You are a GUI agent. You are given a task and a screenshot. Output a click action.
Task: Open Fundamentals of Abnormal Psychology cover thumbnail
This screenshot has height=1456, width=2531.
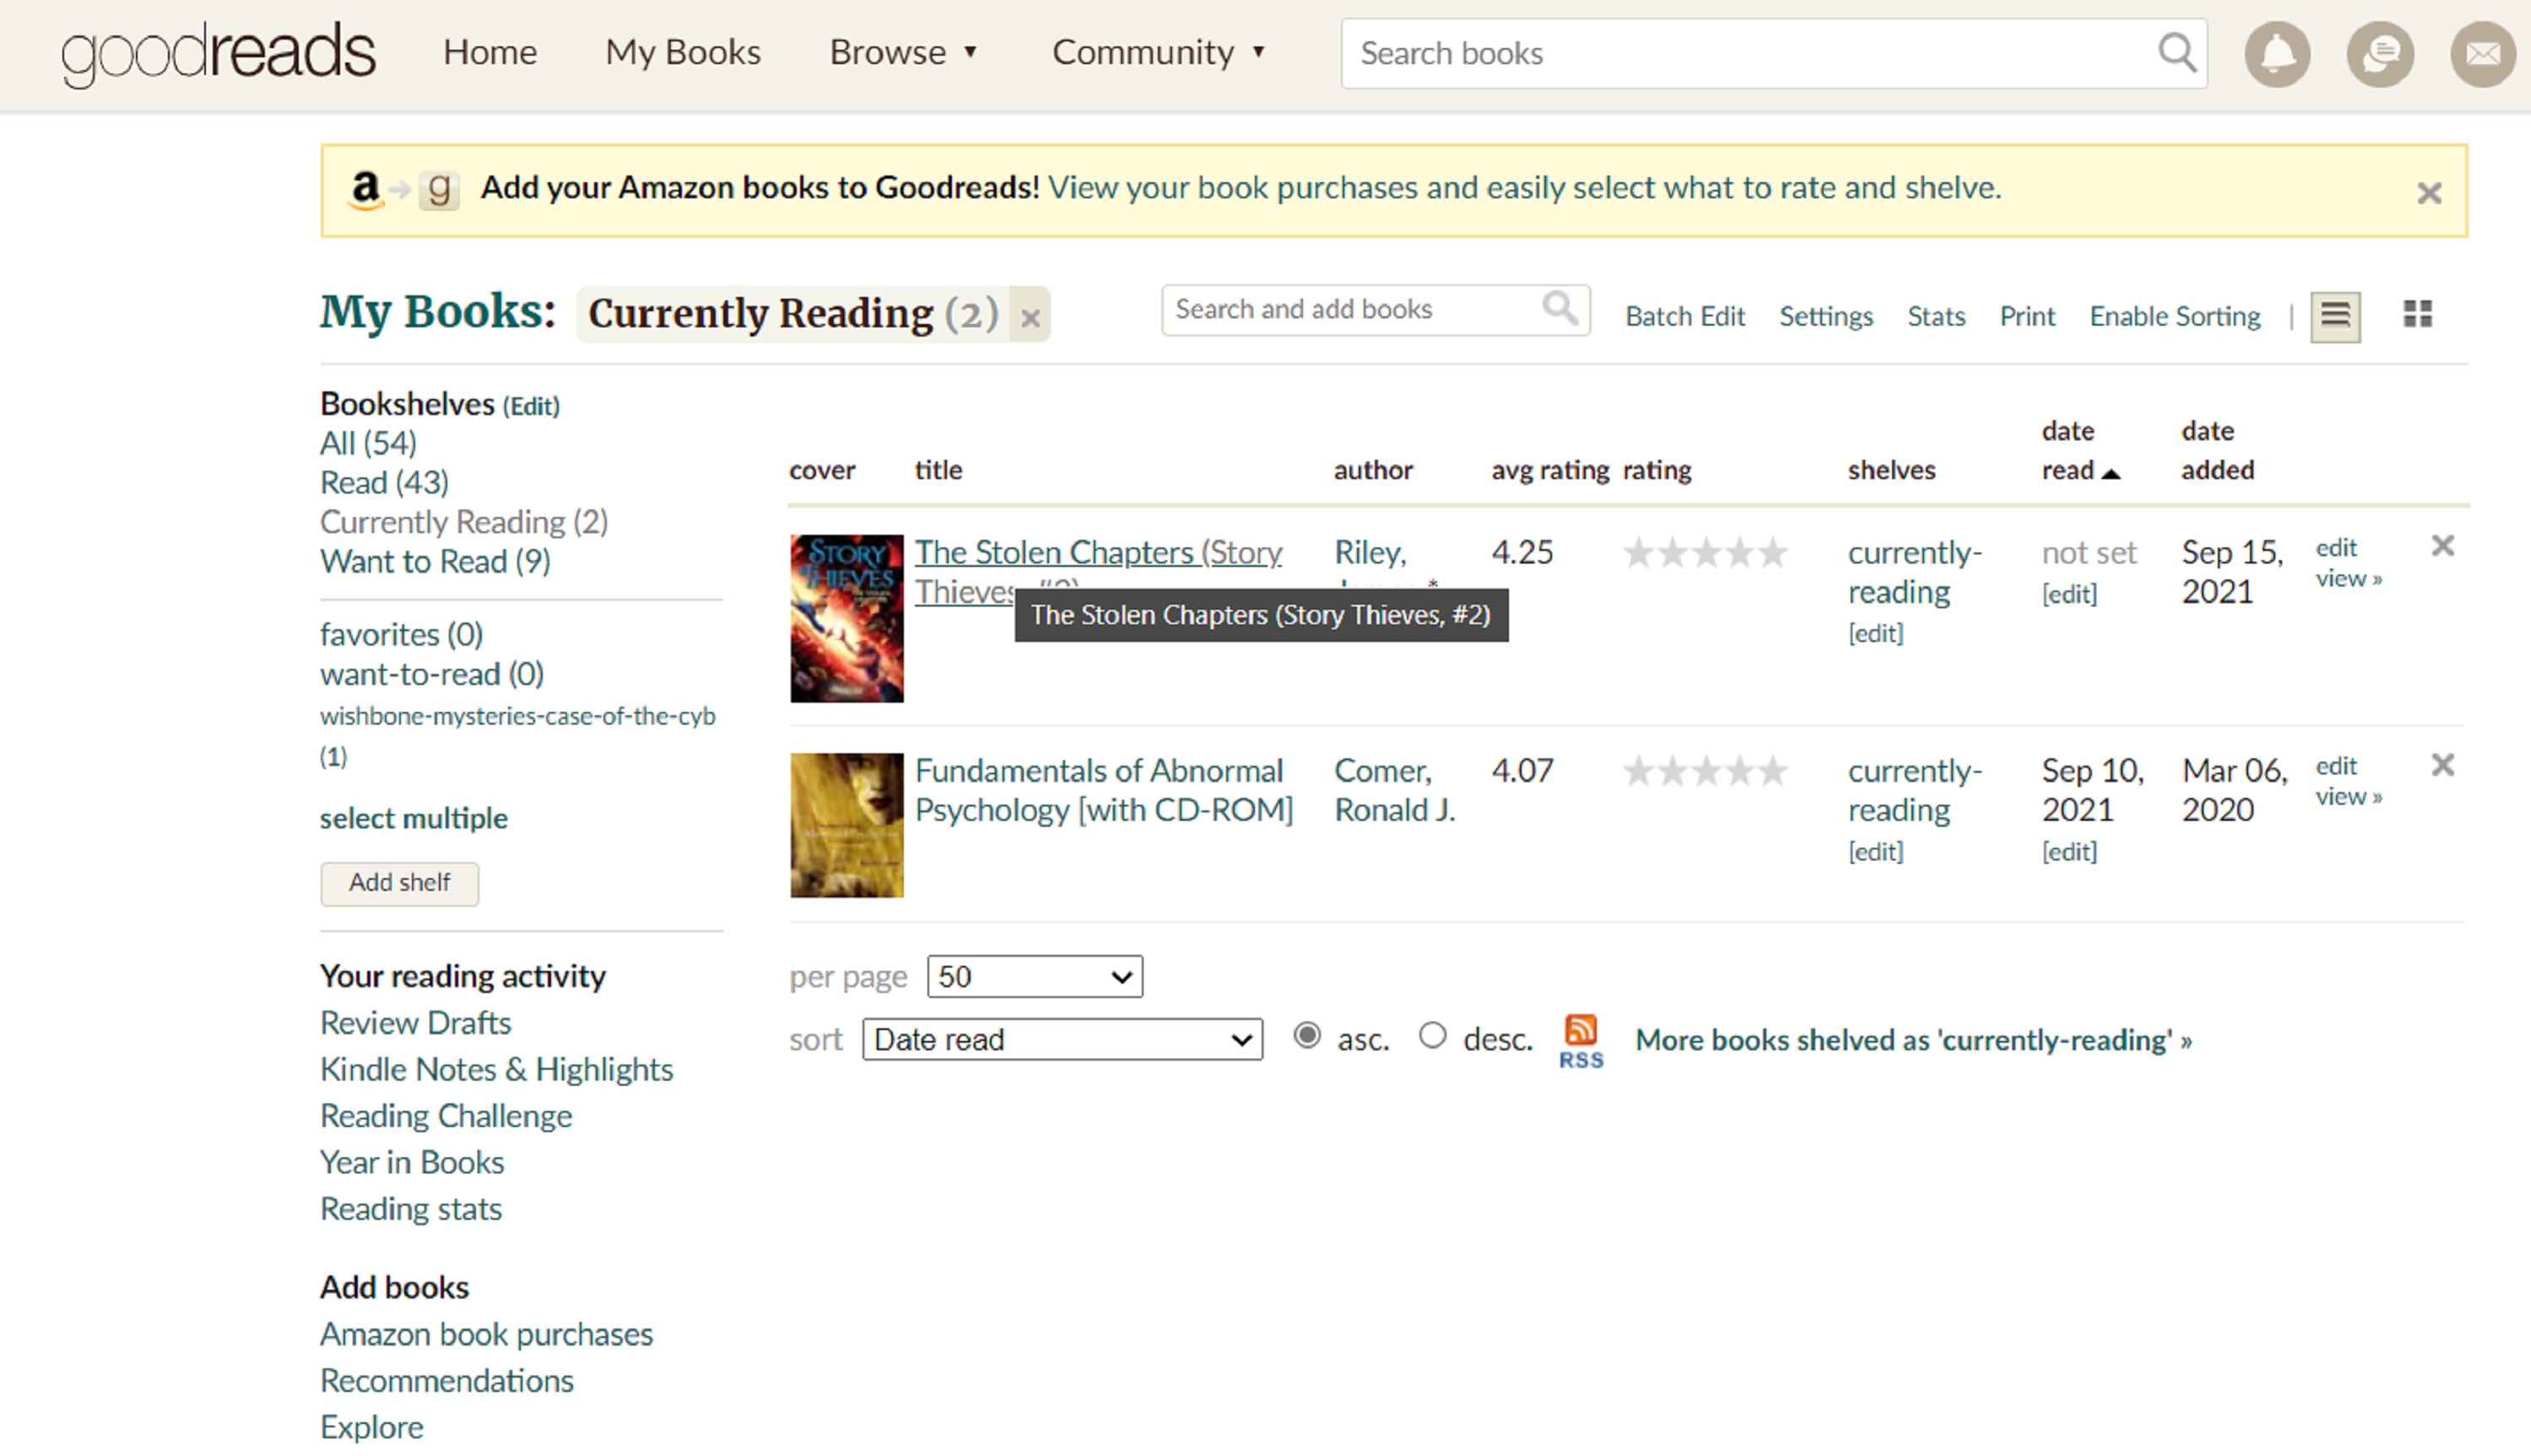pyautogui.click(x=846, y=825)
